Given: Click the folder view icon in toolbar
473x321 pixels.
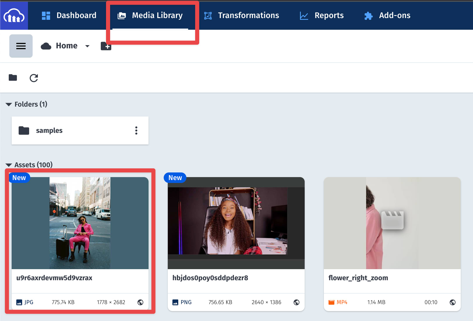Looking at the screenshot, I should [13, 77].
